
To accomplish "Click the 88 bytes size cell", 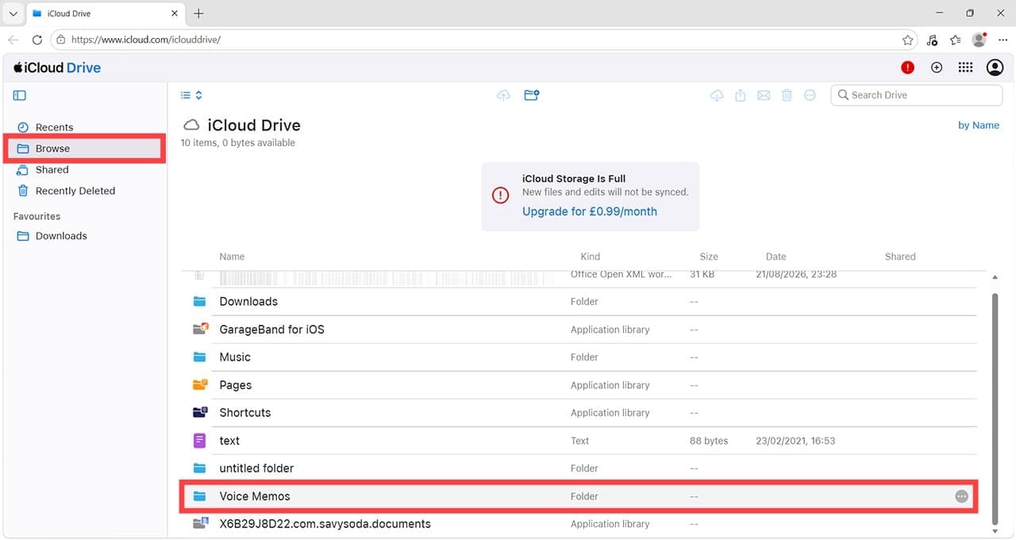I will [x=709, y=441].
